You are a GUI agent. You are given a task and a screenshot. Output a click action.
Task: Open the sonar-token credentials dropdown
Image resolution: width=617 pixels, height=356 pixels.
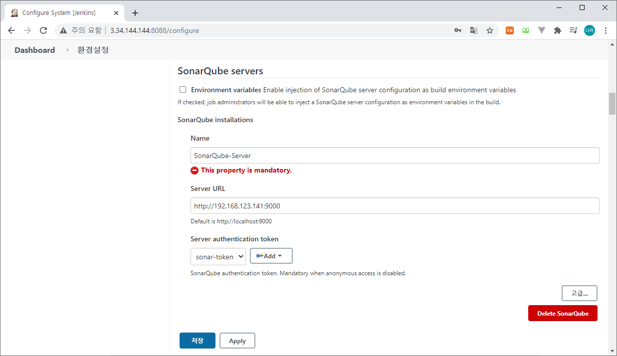218,256
